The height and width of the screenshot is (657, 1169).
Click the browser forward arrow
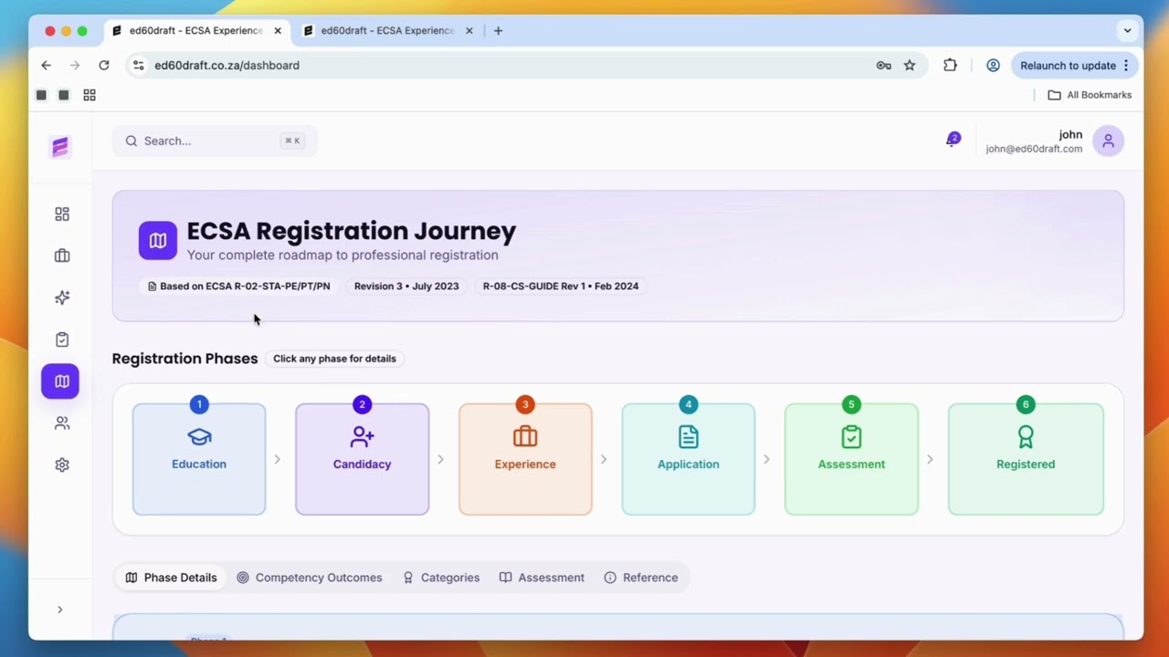click(75, 66)
